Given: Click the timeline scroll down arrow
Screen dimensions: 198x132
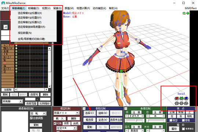Looking at the screenshot, I should tap(49, 86).
